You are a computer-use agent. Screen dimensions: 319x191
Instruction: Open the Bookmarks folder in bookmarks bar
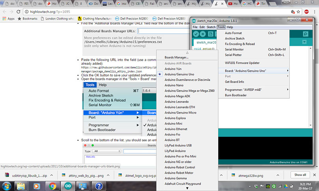point(28,18)
